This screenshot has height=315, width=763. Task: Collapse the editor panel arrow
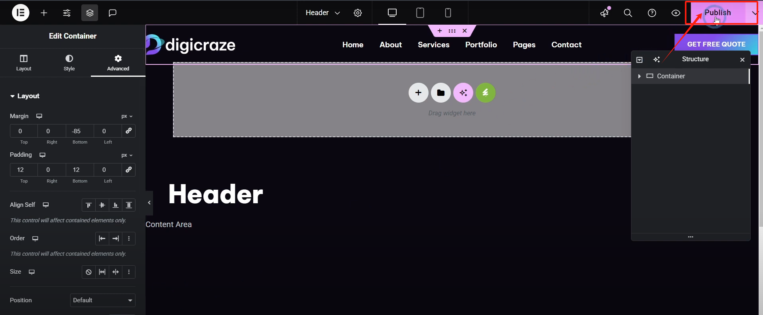coord(149,203)
